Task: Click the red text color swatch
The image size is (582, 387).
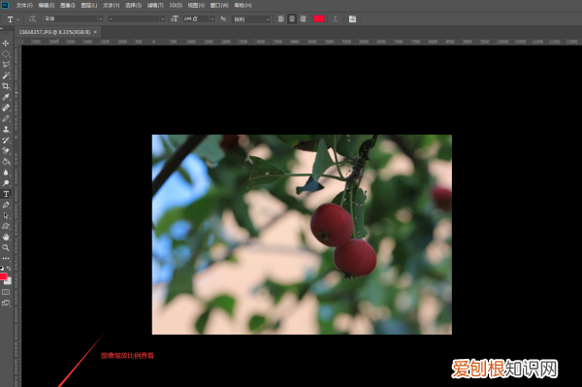Action: pos(319,19)
